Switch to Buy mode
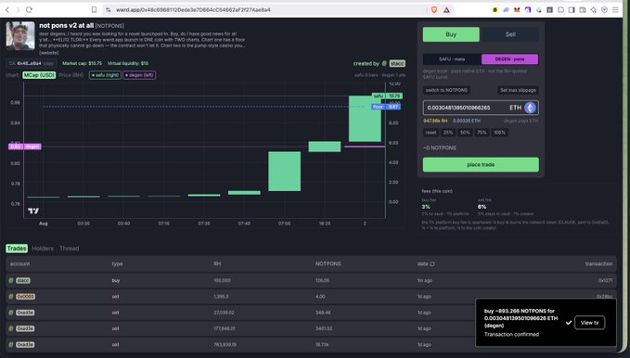Screen dimensions: 630x358 pyautogui.click(x=451, y=34)
